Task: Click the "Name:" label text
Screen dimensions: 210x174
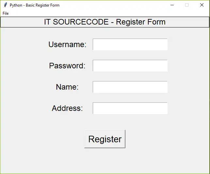Action: [67, 87]
